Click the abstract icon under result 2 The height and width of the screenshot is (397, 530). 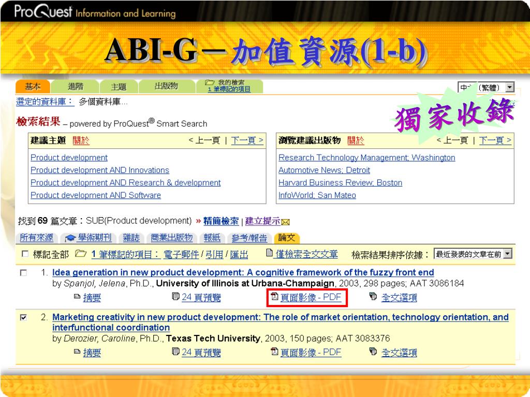click(x=77, y=352)
